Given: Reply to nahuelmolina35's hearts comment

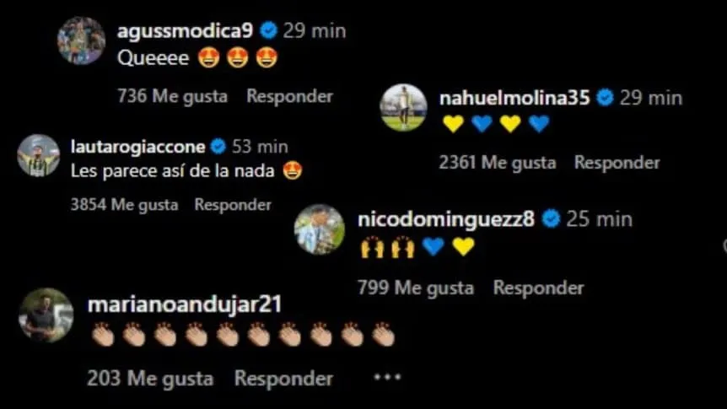Looking at the screenshot, I should (617, 162).
